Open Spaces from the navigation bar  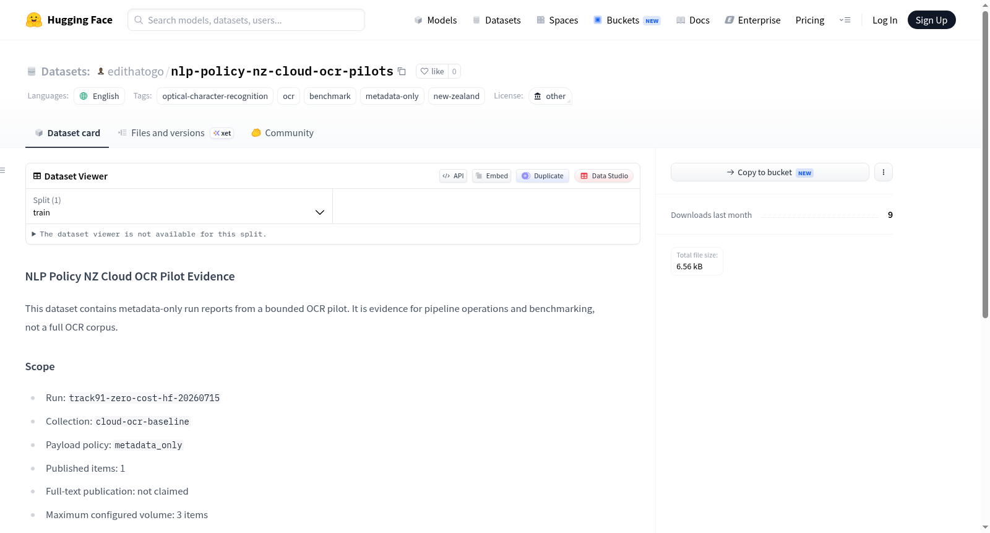557,20
